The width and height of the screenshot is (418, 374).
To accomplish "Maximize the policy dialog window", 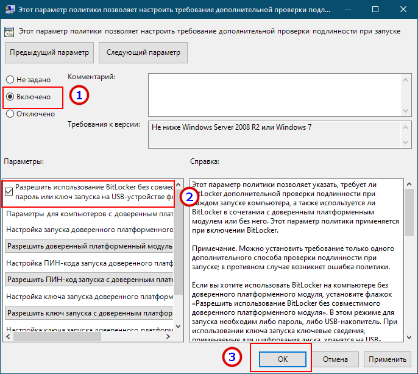I will [x=375, y=9].
